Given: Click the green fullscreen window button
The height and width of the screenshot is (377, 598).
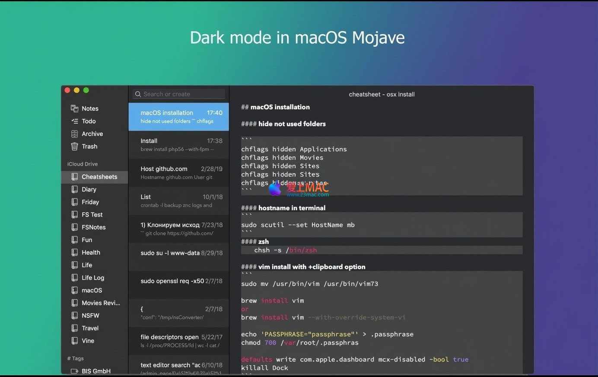Looking at the screenshot, I should [x=86, y=90].
